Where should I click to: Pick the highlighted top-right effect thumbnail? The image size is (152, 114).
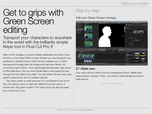(x=143, y=54)
